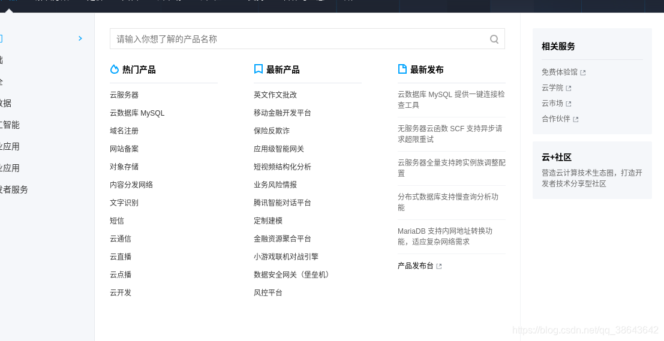The height and width of the screenshot is (341, 664).
Task: Go to 云直播 product
Action: click(x=121, y=257)
